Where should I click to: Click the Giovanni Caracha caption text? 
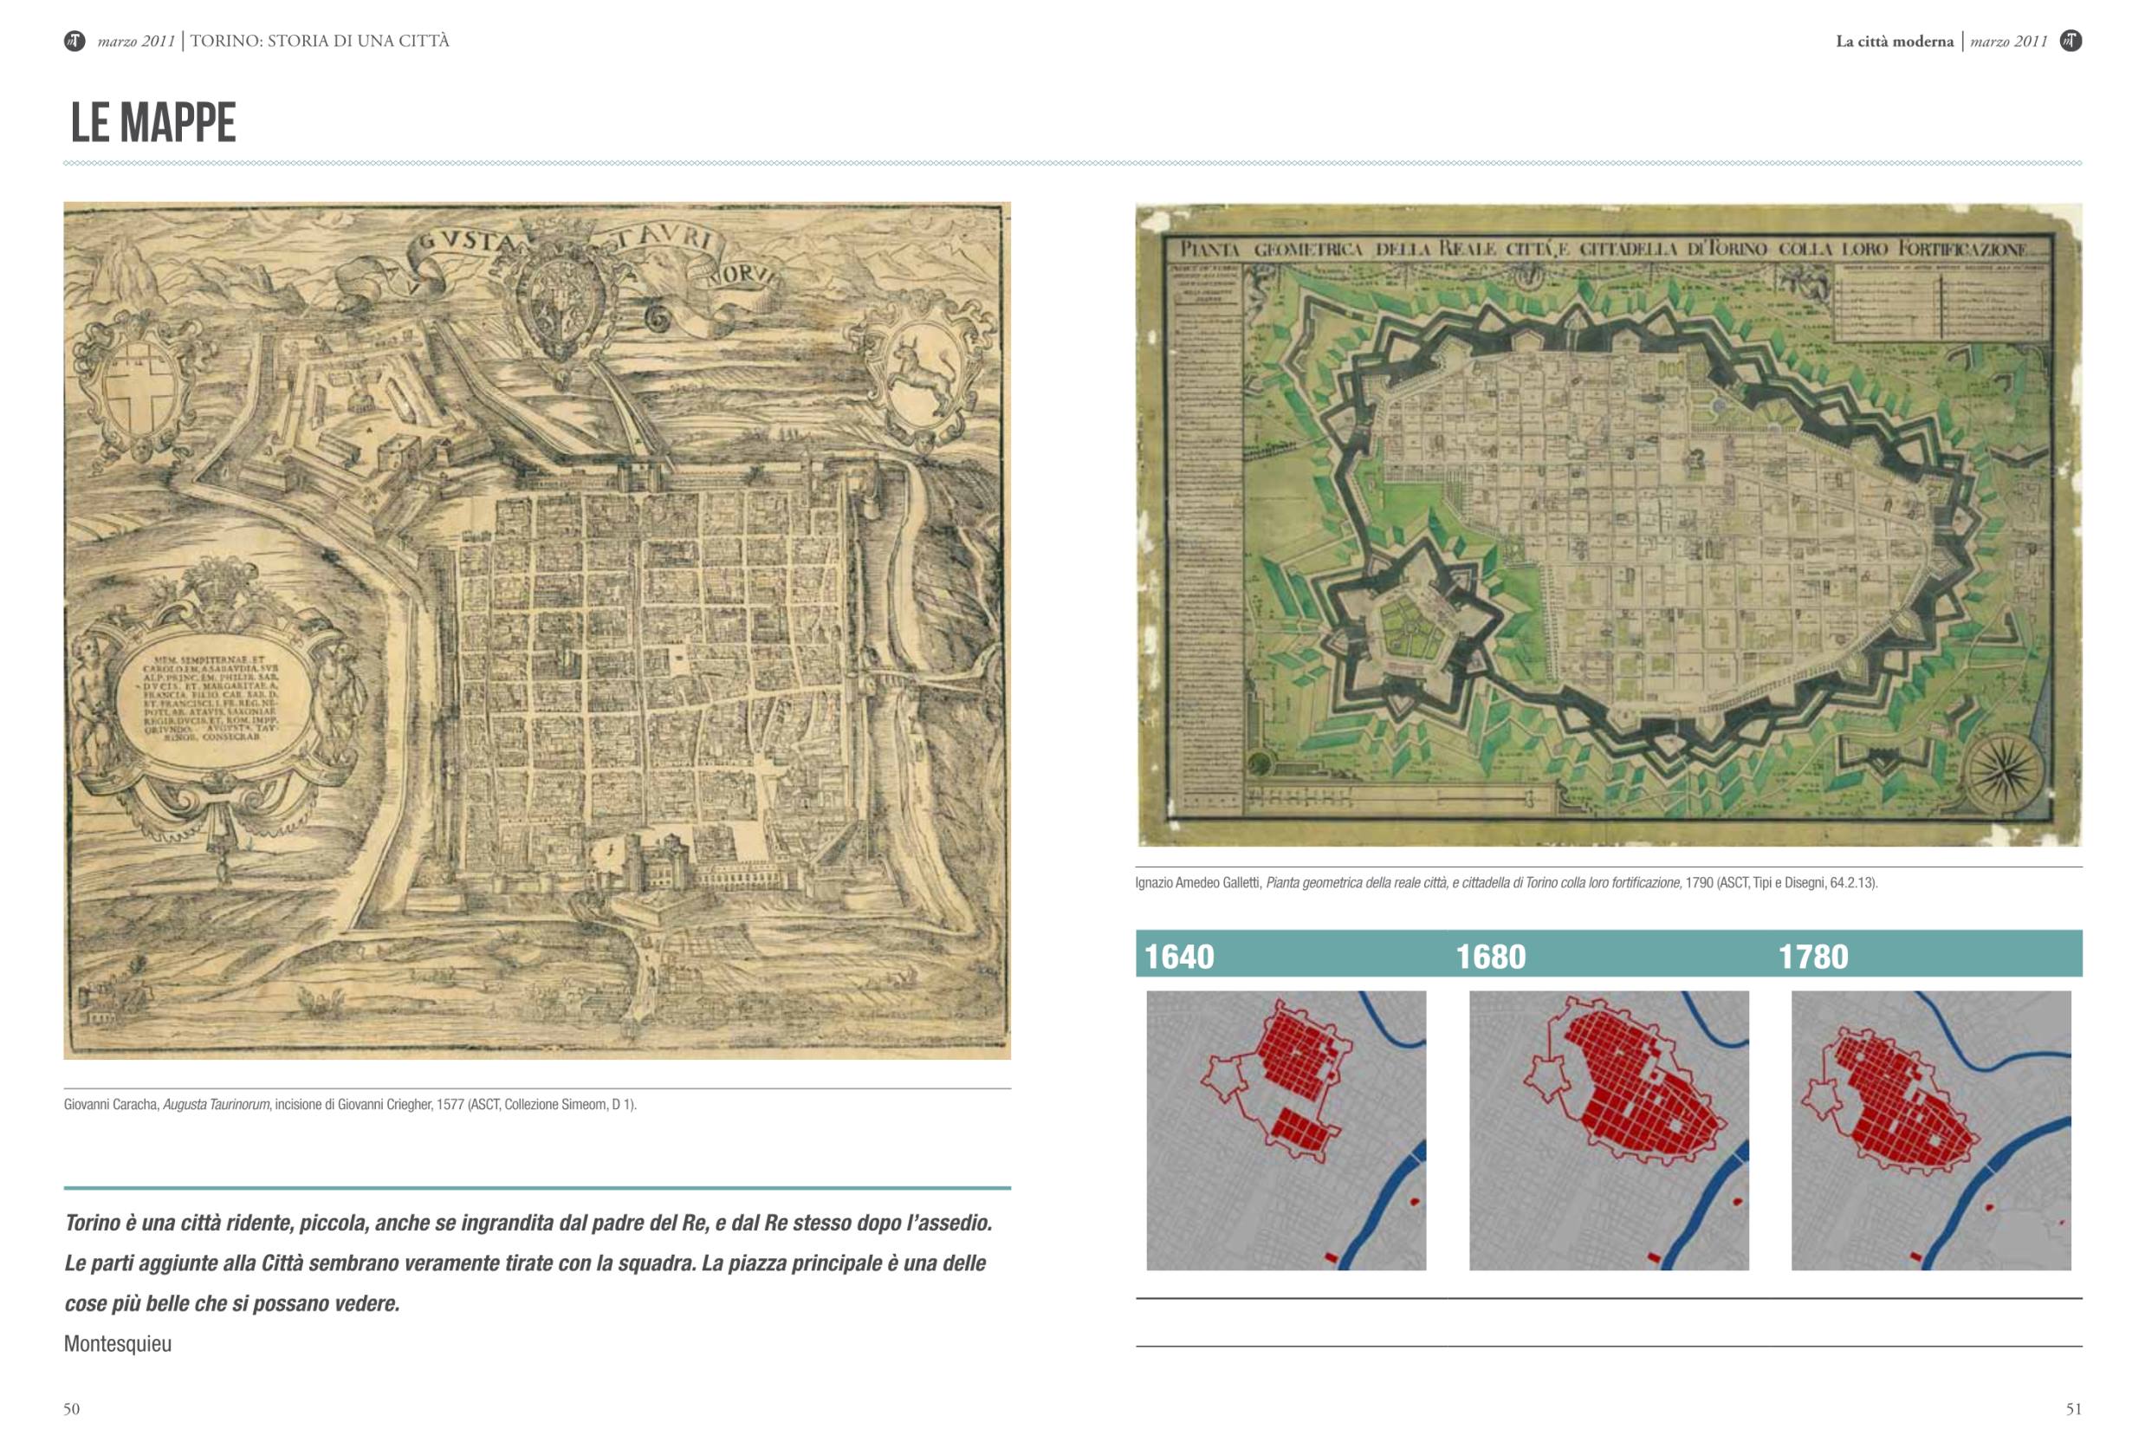point(350,1105)
